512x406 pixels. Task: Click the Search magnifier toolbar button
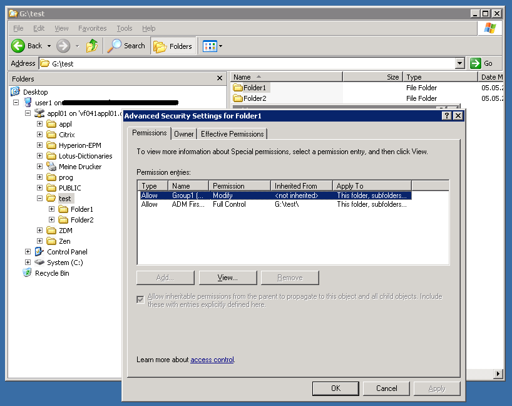[126, 46]
